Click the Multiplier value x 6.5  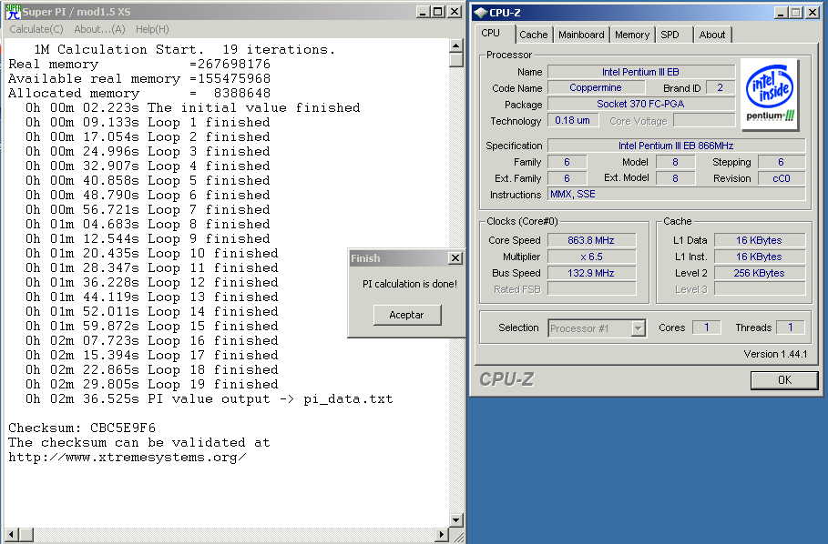(591, 257)
